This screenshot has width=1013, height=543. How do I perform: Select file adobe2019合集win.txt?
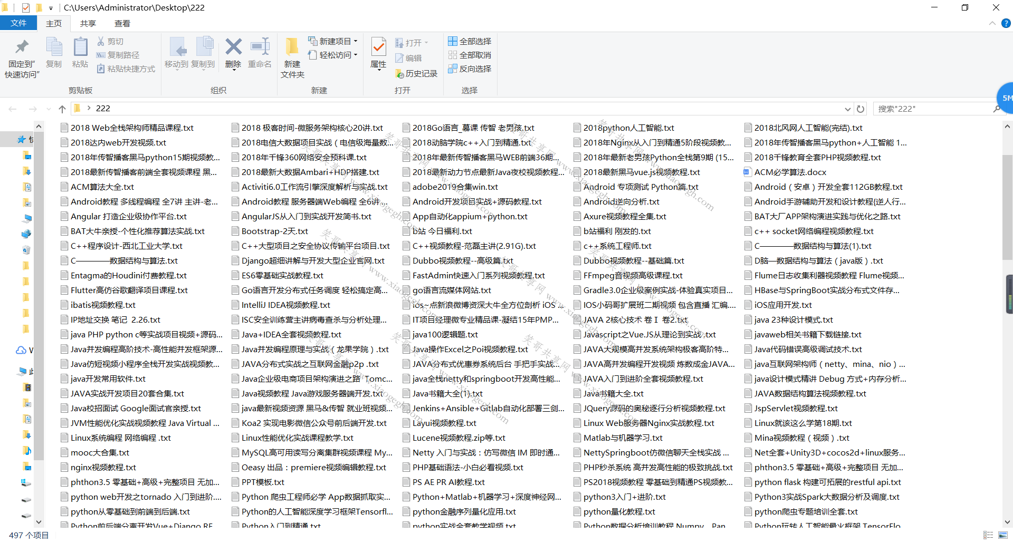[451, 187]
